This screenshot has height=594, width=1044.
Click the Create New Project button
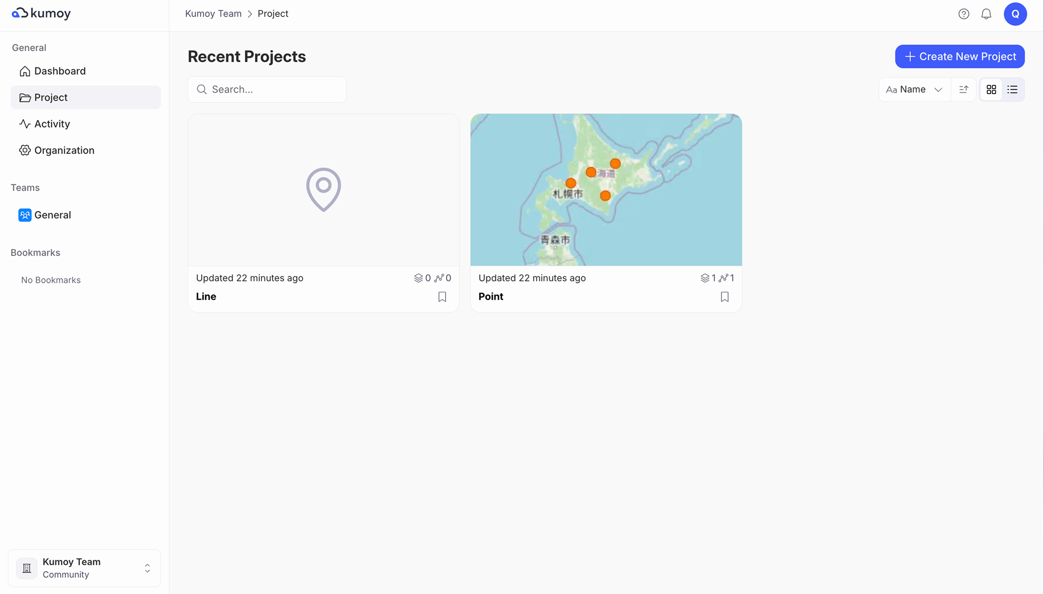point(960,56)
